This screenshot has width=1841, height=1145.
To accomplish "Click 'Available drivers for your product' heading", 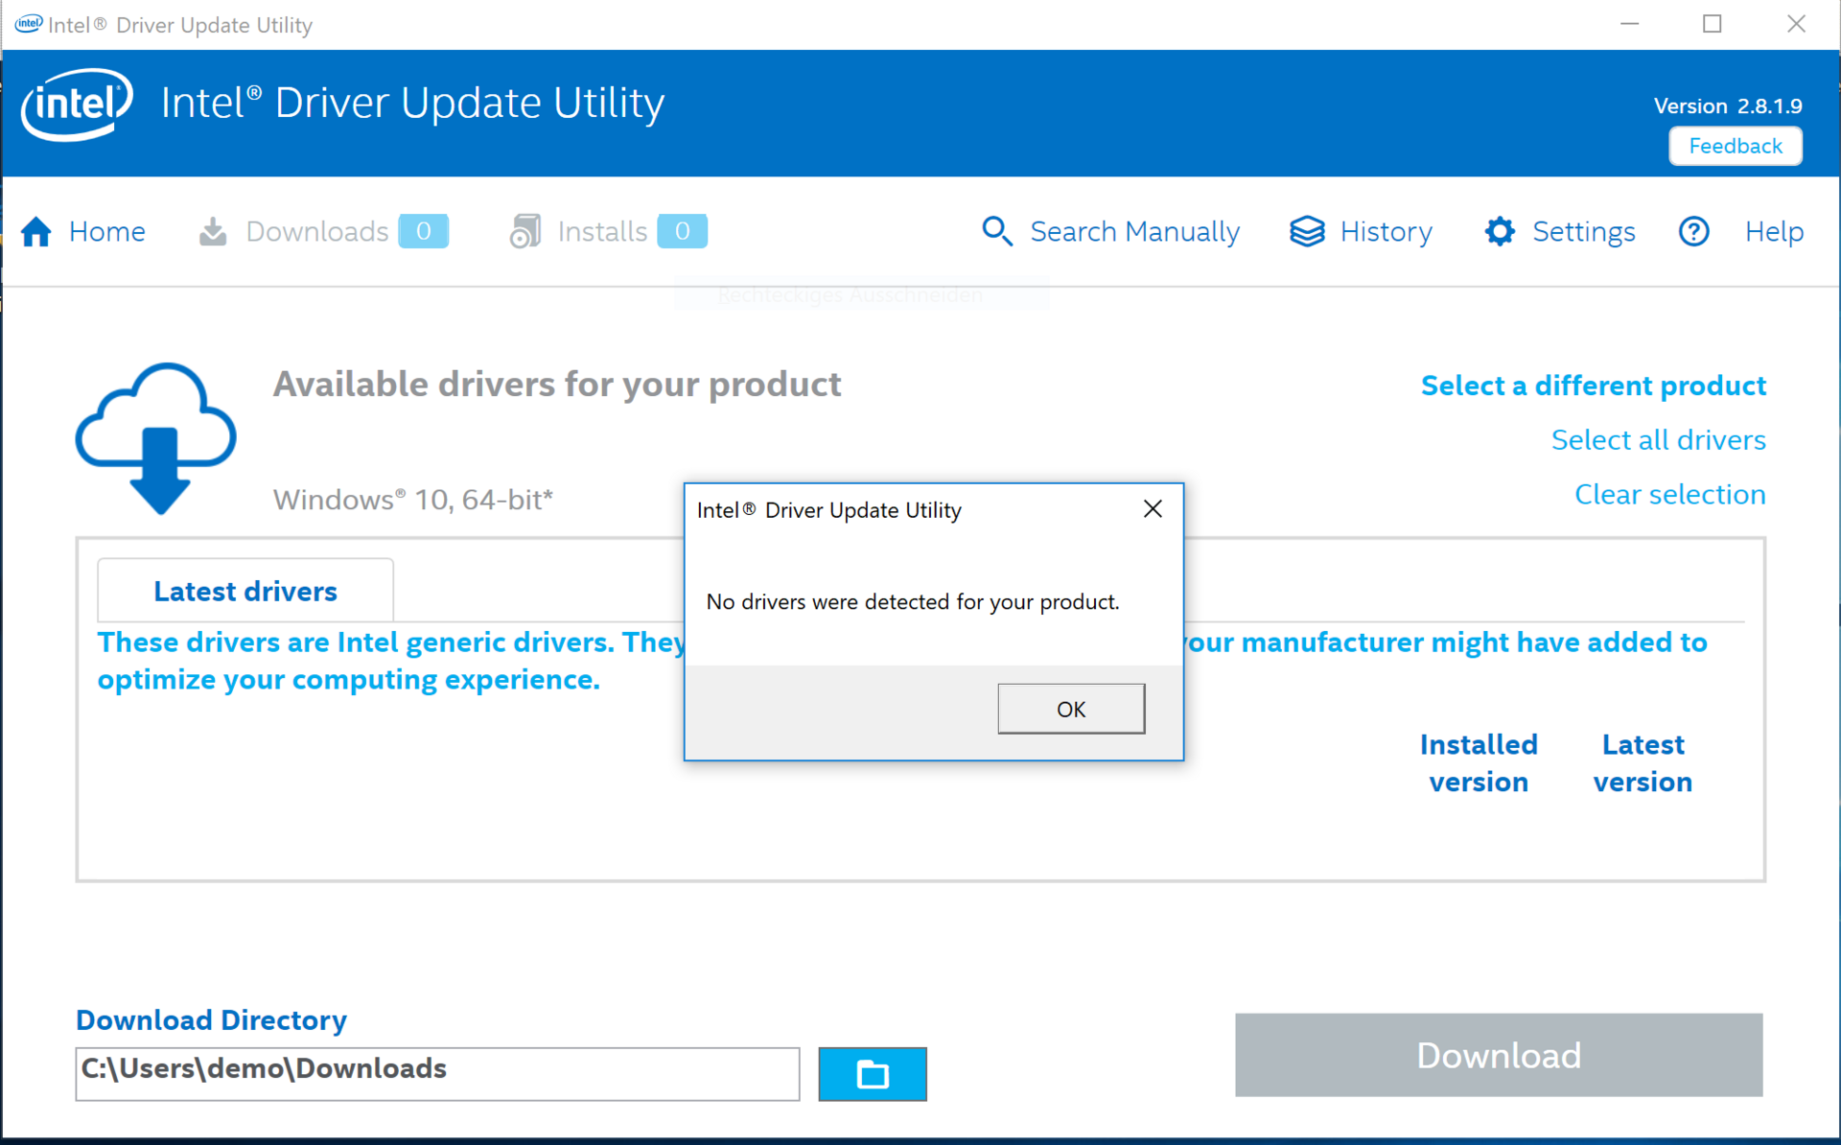I will [557, 385].
